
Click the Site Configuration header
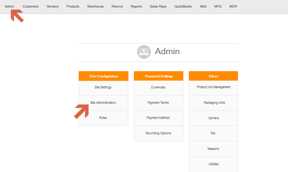(x=104, y=76)
